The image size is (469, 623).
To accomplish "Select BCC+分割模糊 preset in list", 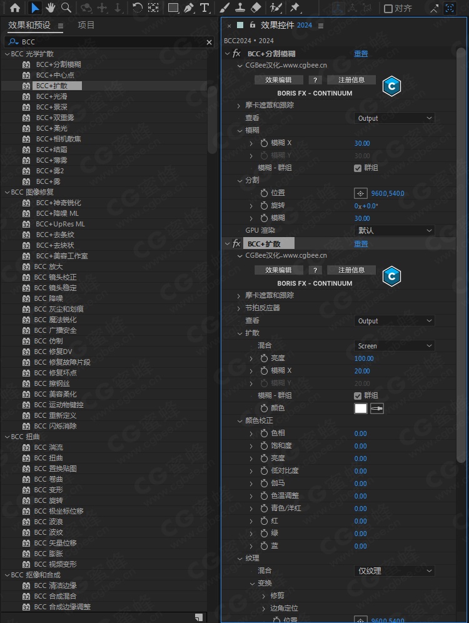I will (x=58, y=64).
